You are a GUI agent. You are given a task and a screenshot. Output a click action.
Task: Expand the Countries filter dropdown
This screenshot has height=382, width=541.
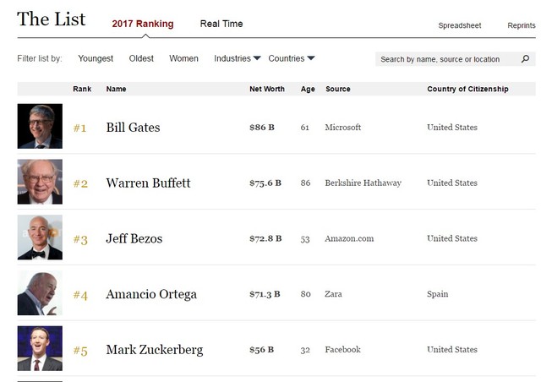coord(292,58)
